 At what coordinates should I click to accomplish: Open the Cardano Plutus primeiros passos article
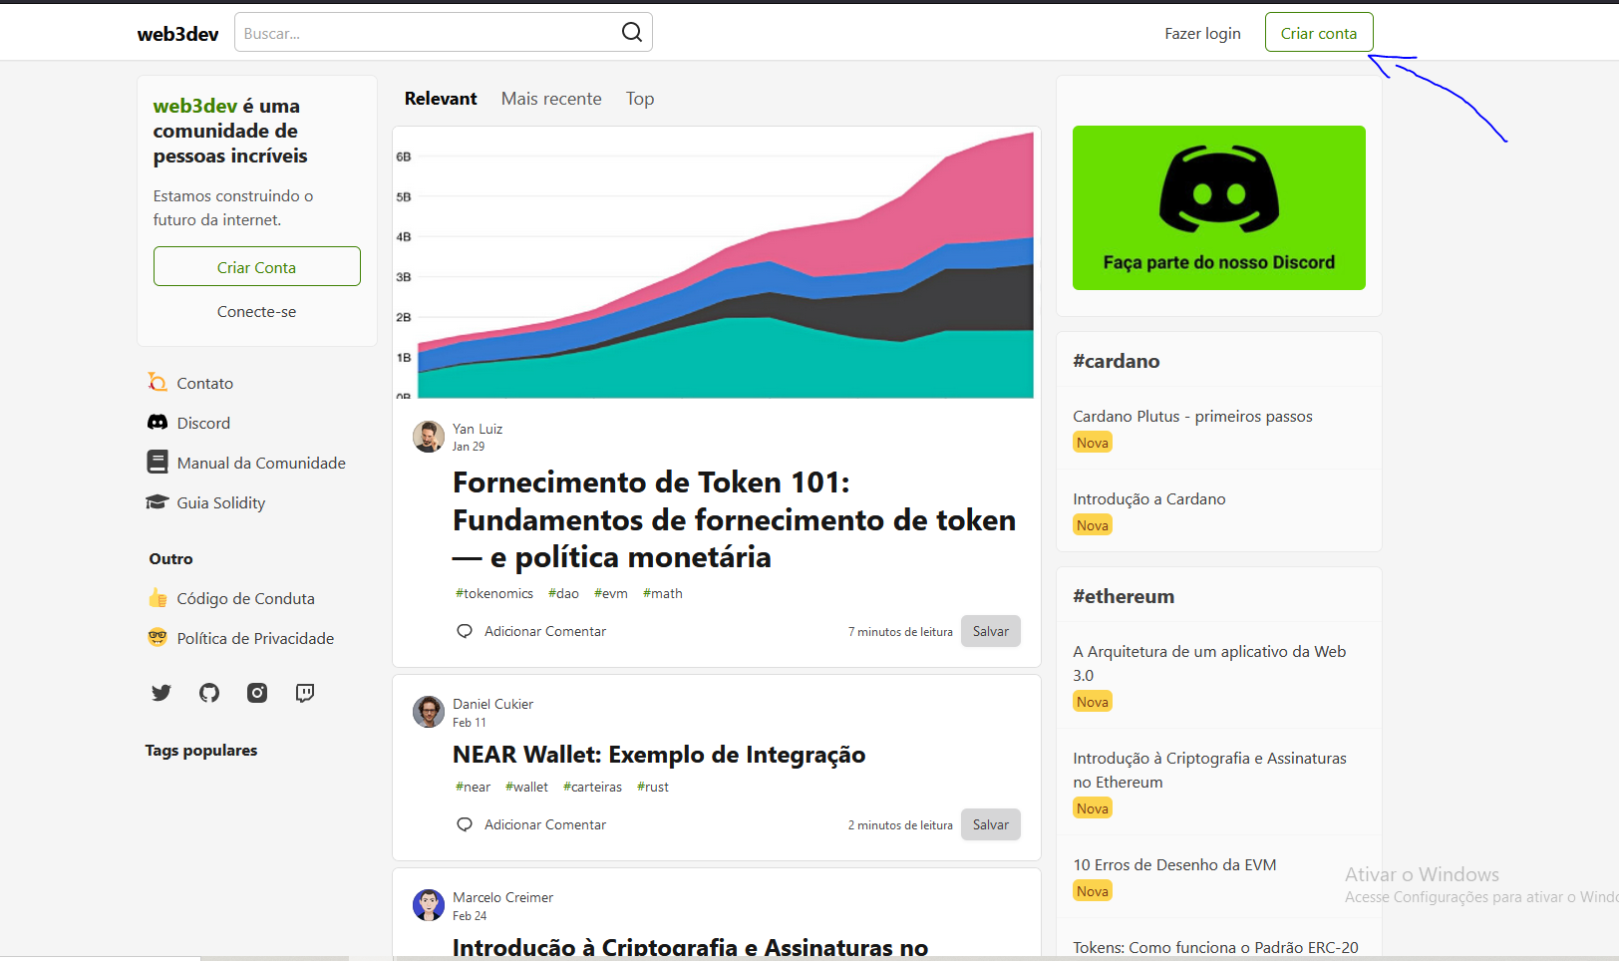click(x=1192, y=416)
